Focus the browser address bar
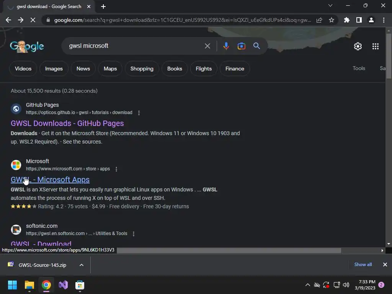The height and width of the screenshot is (294, 392). point(183,20)
